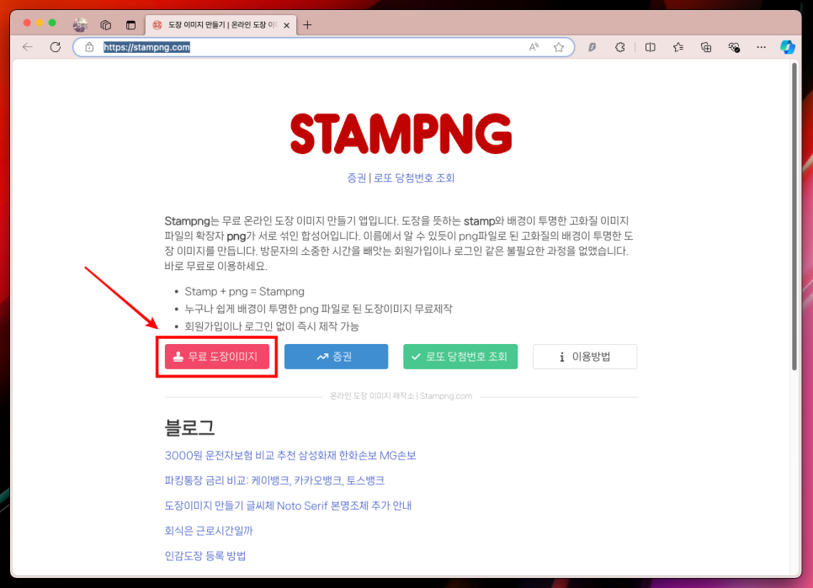
Task: Click the green macOS zoom button
Action: pos(52,23)
